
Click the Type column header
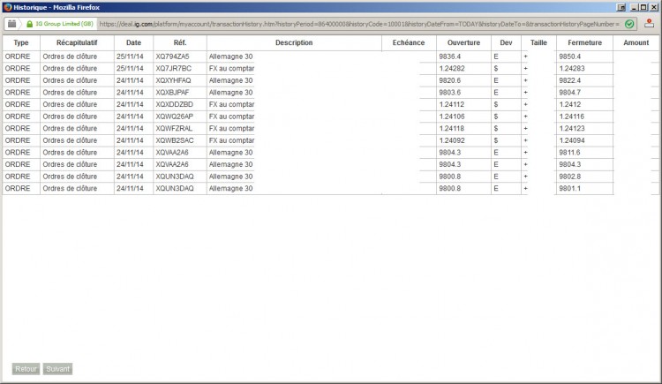click(x=21, y=42)
